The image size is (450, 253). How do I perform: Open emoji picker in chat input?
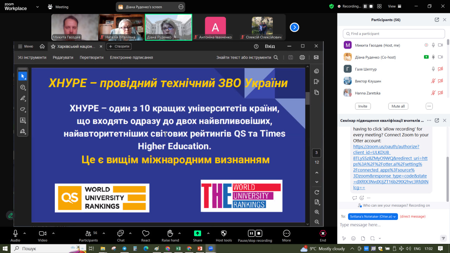click(353, 238)
